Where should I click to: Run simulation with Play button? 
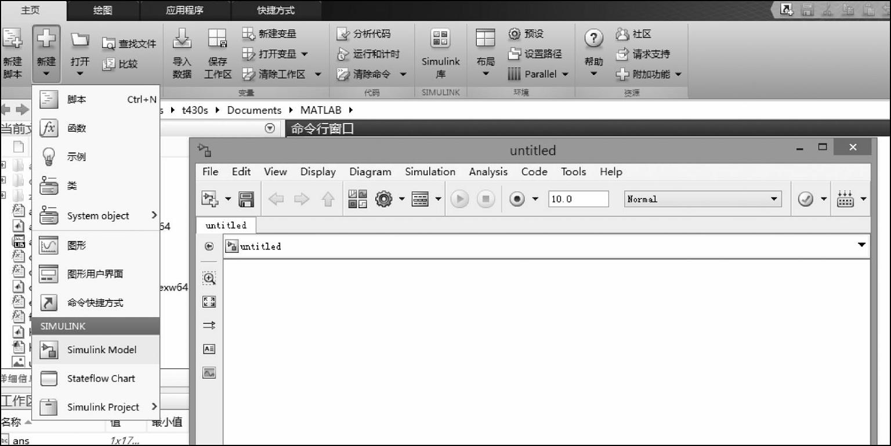click(459, 199)
